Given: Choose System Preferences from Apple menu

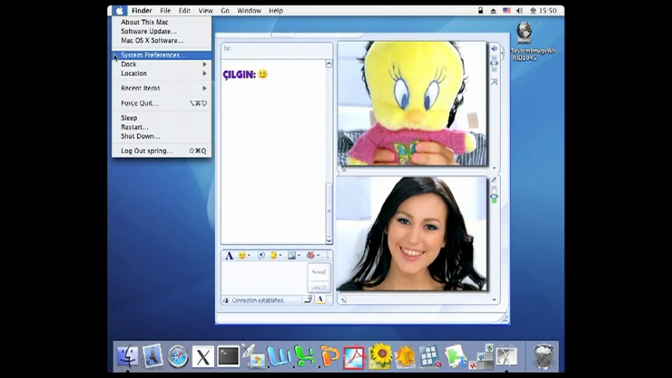Looking at the screenshot, I should 162,55.
